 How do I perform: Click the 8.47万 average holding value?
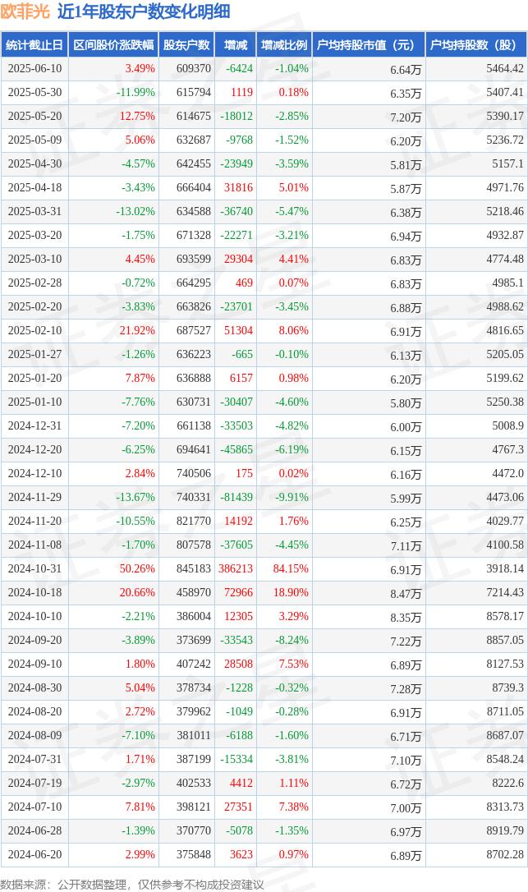point(406,593)
